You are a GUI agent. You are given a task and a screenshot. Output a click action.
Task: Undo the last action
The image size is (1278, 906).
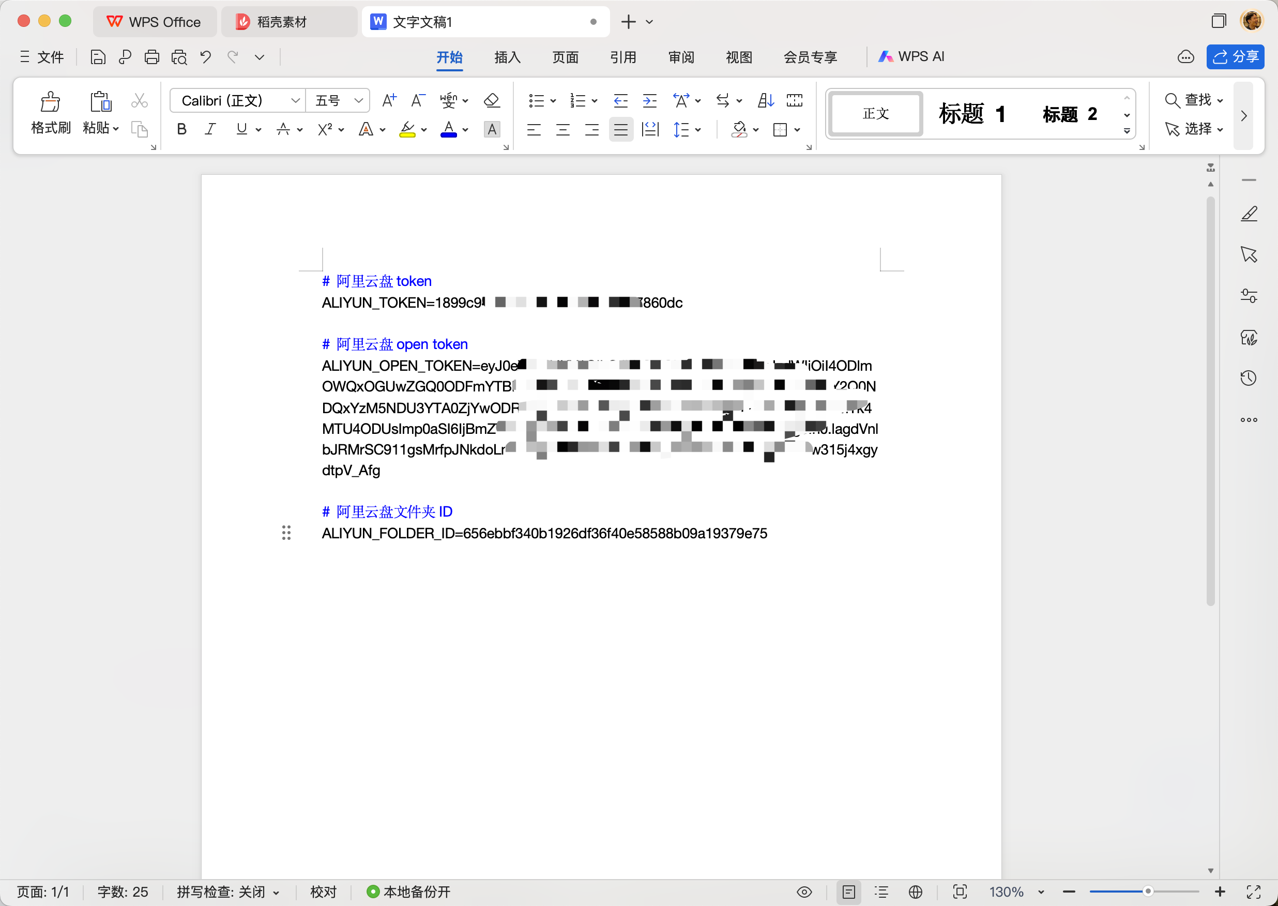coord(206,57)
